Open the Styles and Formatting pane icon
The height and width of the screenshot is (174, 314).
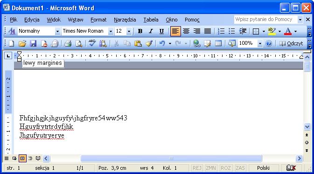click(x=12, y=31)
